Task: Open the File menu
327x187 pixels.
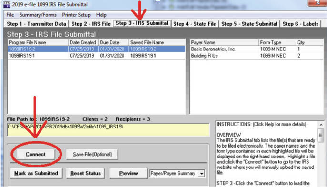Action: [10, 15]
